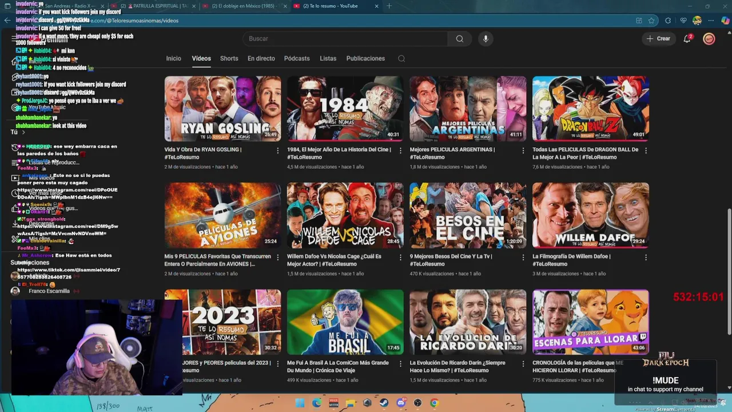Open Steam from taskbar

[x=384, y=403]
